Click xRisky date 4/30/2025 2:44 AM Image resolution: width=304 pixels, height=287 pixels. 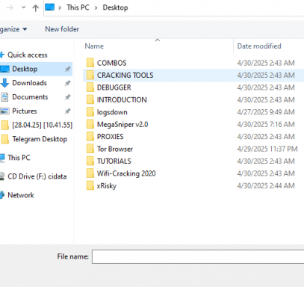[x=266, y=186]
